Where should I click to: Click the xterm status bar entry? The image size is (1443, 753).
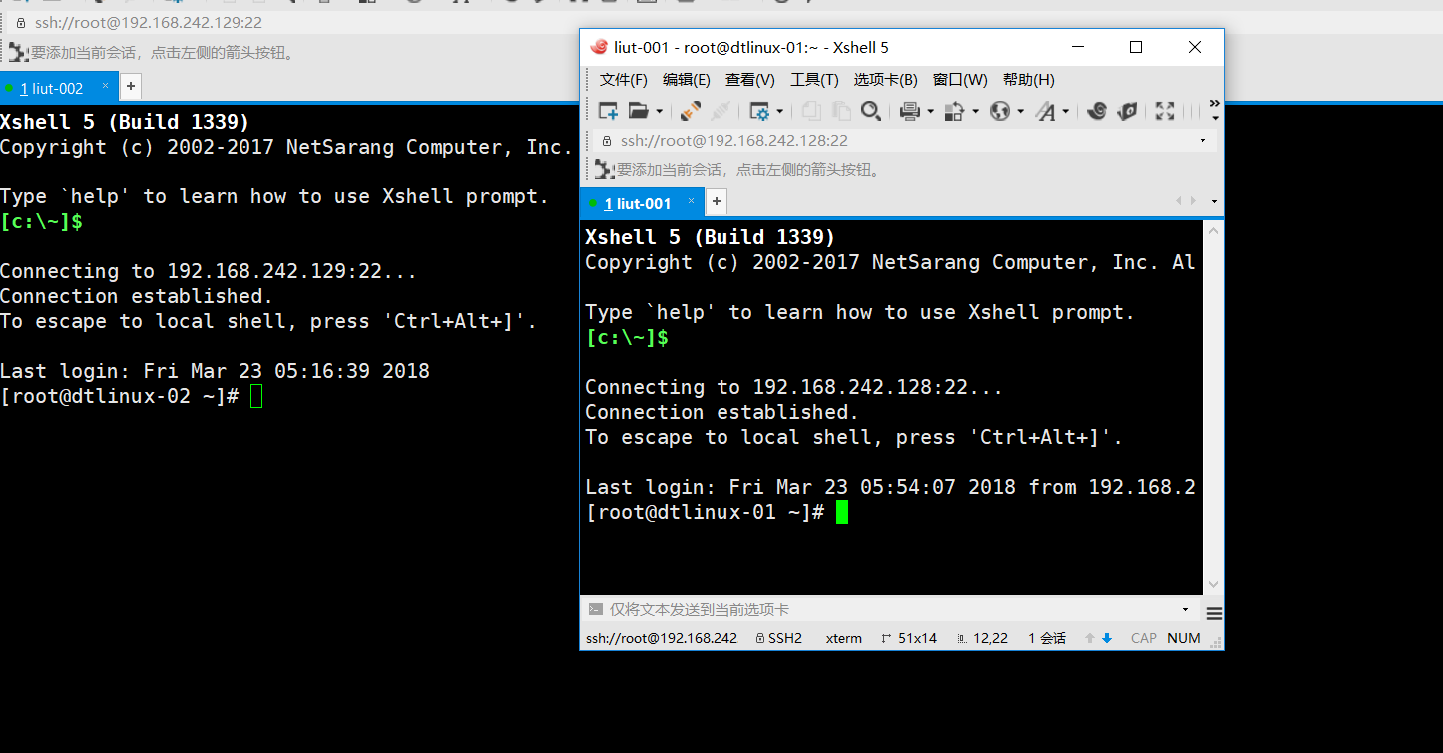pos(844,638)
